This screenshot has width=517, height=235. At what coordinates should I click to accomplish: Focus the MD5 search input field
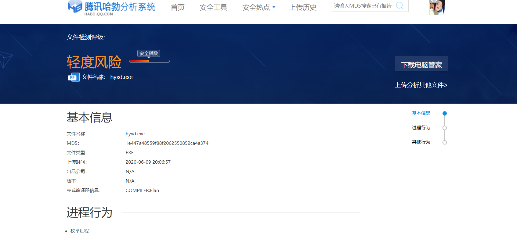point(363,6)
